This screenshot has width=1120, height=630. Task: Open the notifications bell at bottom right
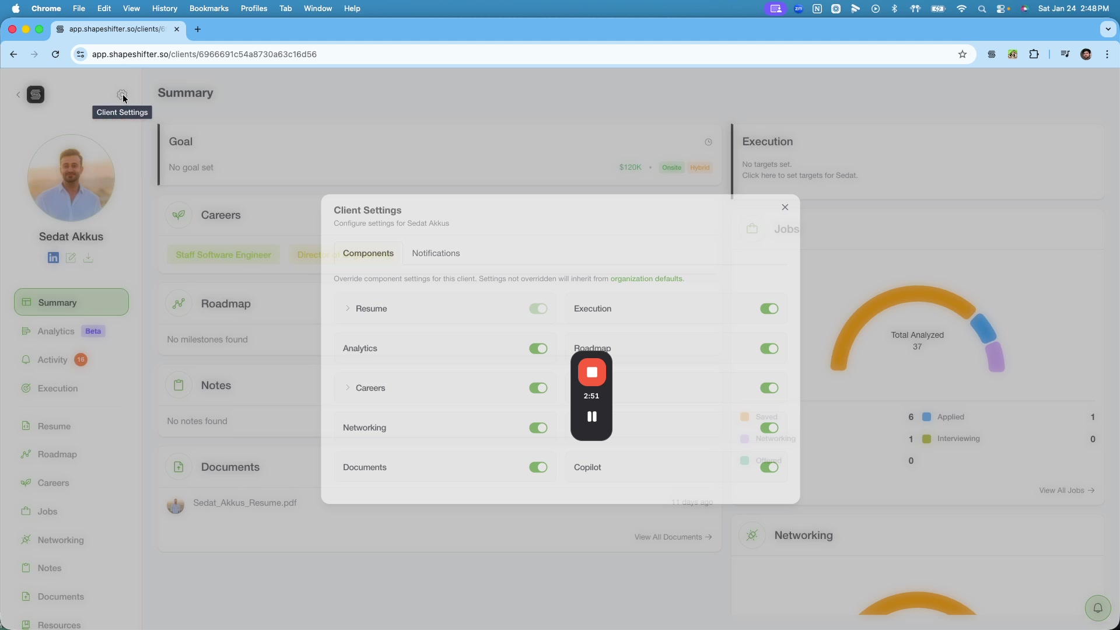(1098, 608)
